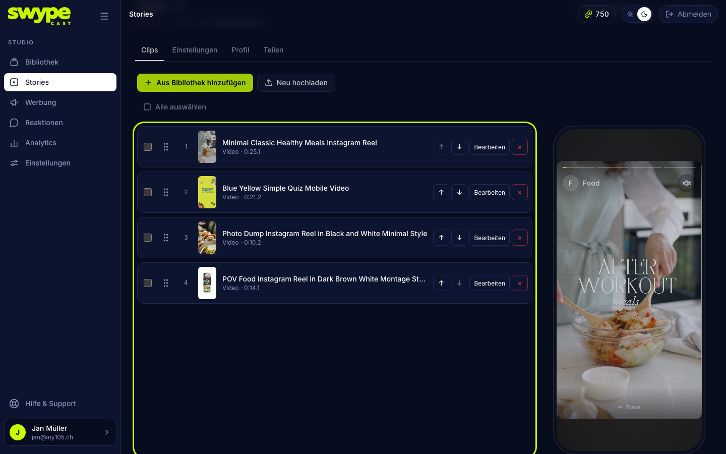Viewport: 726px width, 454px height.
Task: Open Minimal Classic Healthy Meals thumbnail
Action: coord(207,147)
